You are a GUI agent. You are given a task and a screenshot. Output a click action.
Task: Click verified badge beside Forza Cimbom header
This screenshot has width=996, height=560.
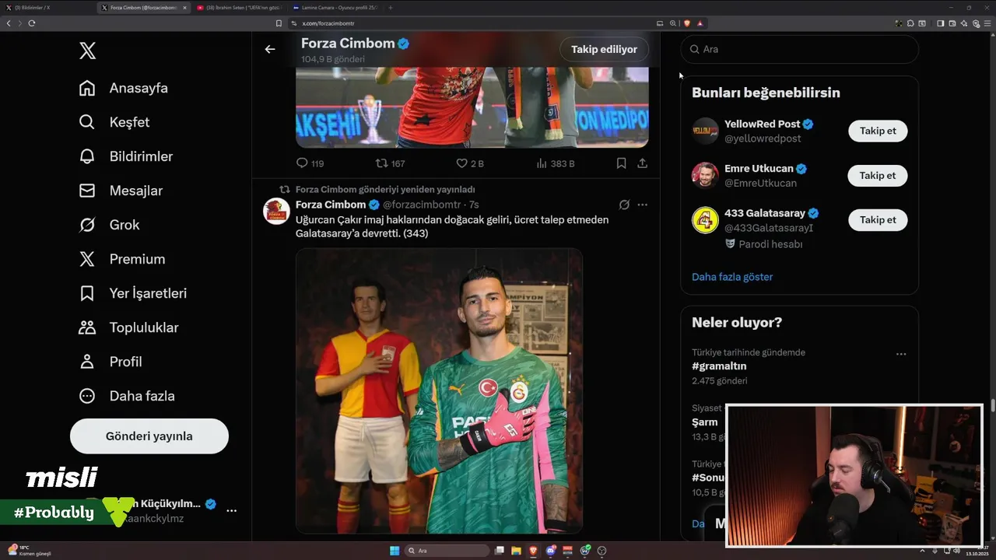click(404, 44)
